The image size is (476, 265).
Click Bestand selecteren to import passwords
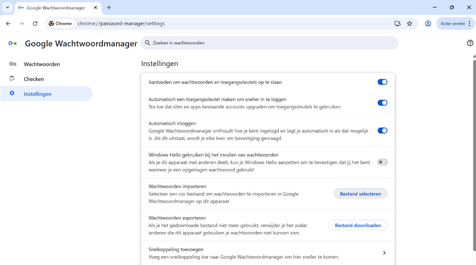coord(360,193)
